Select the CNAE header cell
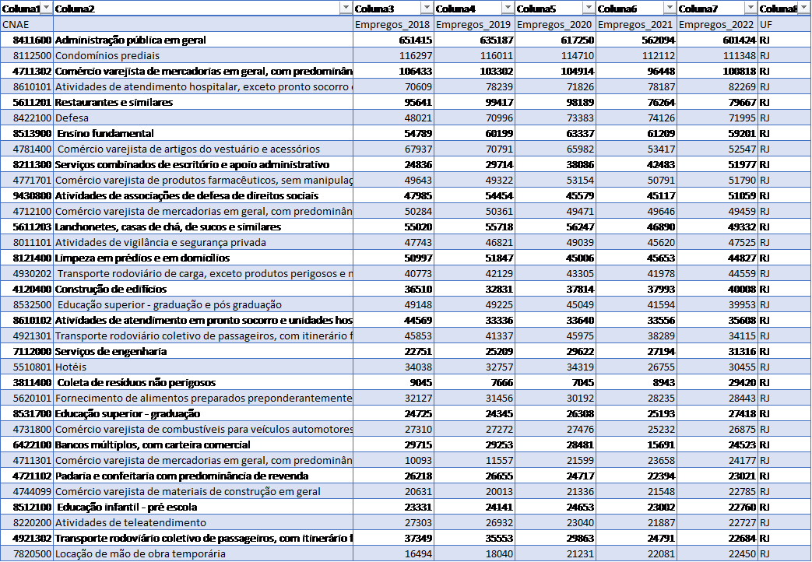The width and height of the screenshot is (812, 562). pos(26,24)
